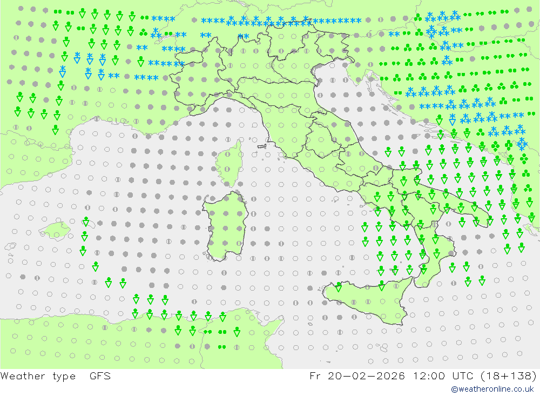Click the weatheronline.co.uk copyright link
This screenshot has height=396, width=540.
[492, 389]
